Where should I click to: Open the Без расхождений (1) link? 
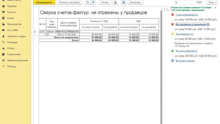click(x=186, y=51)
